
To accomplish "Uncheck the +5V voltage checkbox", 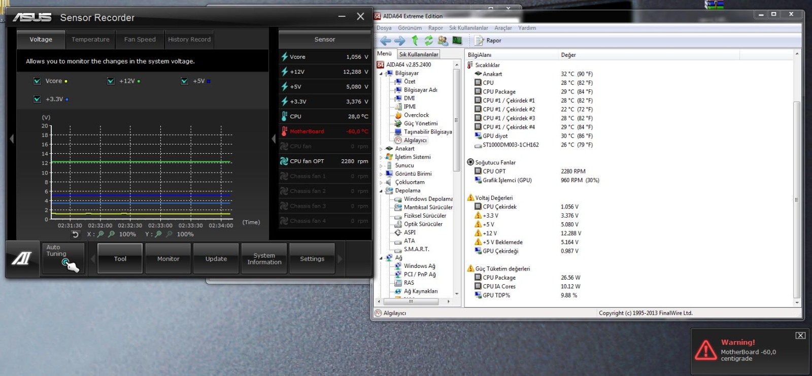I will click(185, 81).
